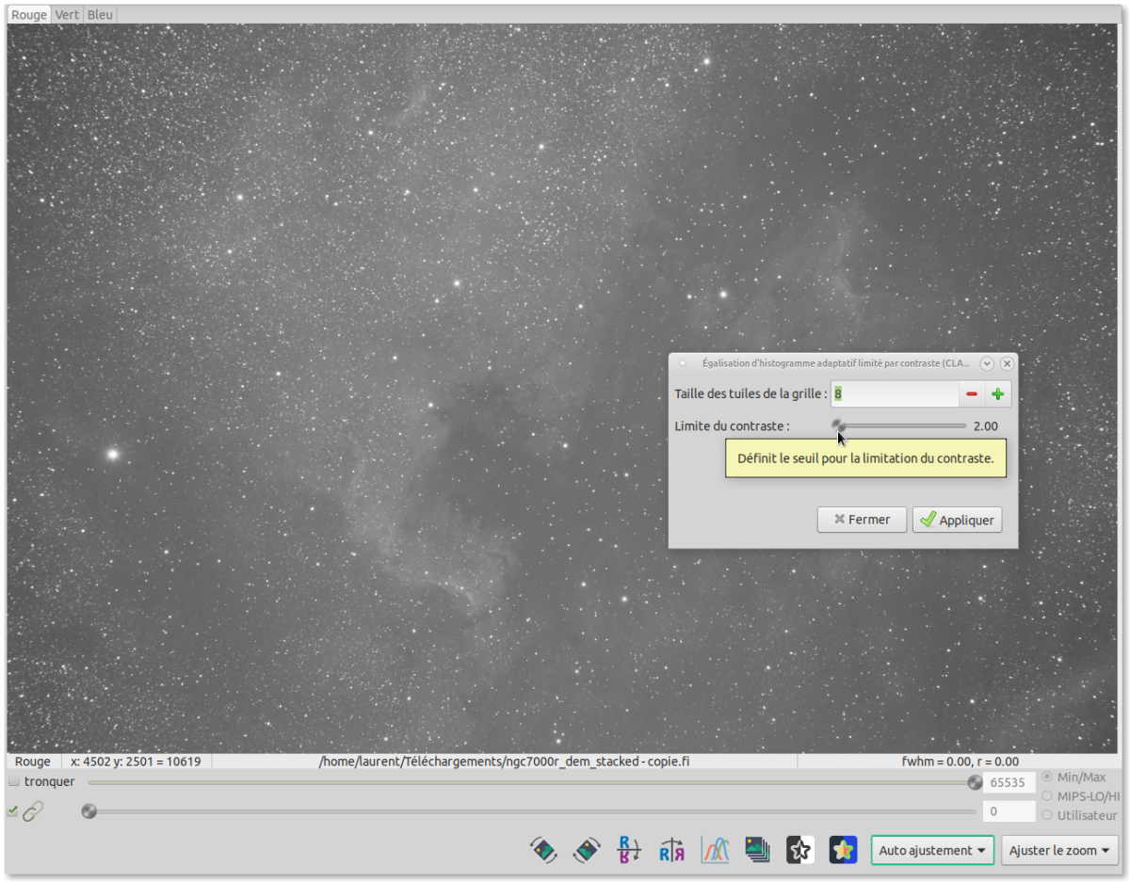This screenshot has width=1130, height=882.
Task: Switch to the Bleu channel tab
Action: [100, 15]
